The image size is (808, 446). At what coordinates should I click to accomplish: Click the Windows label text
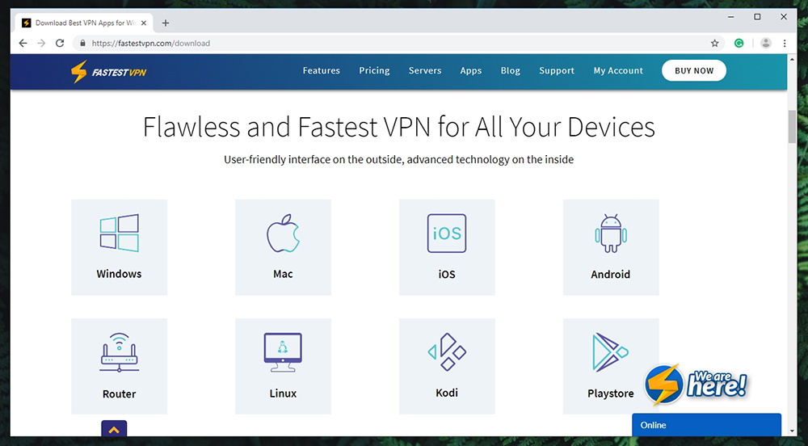119,274
